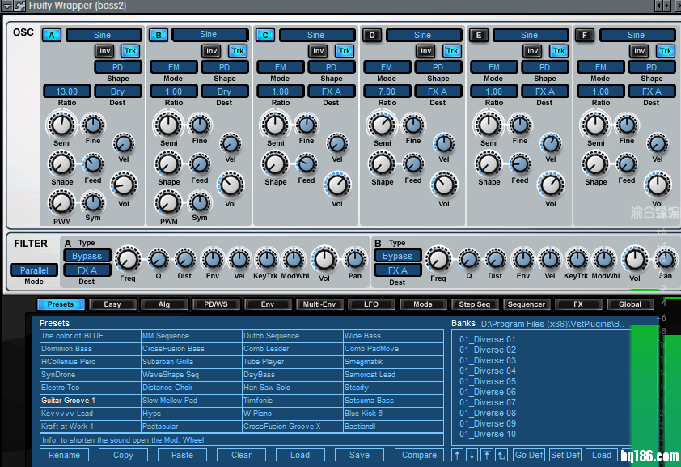
Task: Toggle Inv on oscillator A
Action: tap(104, 51)
